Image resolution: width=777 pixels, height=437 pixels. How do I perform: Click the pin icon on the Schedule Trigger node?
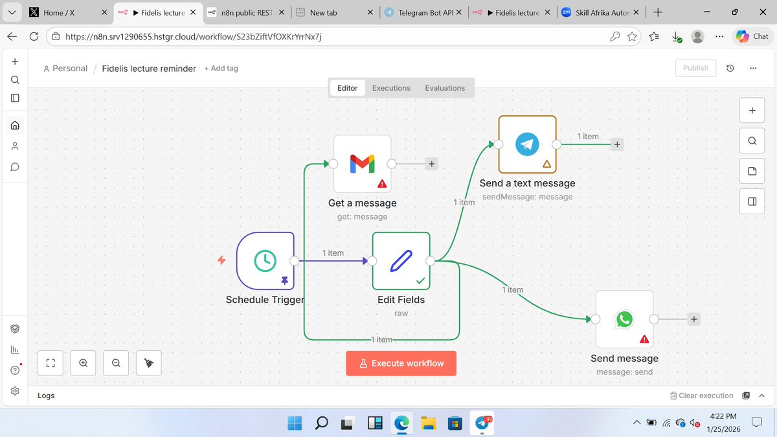[284, 280]
